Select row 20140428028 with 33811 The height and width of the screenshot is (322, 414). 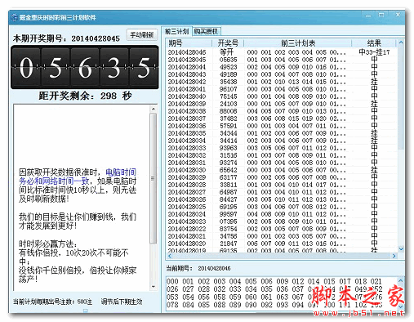point(282,185)
